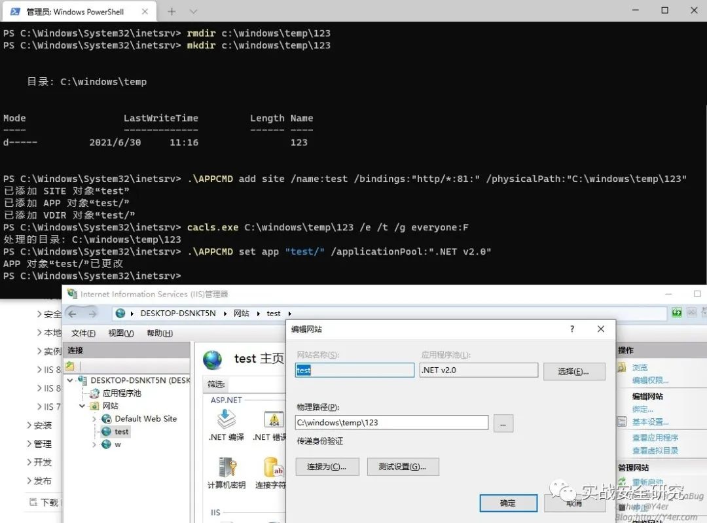Click the PowerShell icon on the terminal tab
The height and width of the screenshot is (523, 707).
[15, 12]
